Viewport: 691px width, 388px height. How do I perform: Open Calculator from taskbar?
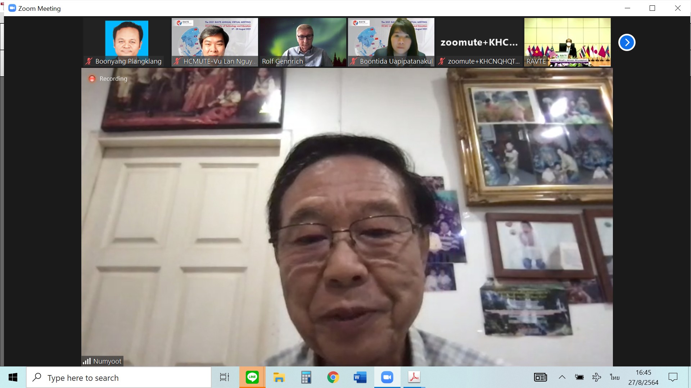tap(306, 377)
